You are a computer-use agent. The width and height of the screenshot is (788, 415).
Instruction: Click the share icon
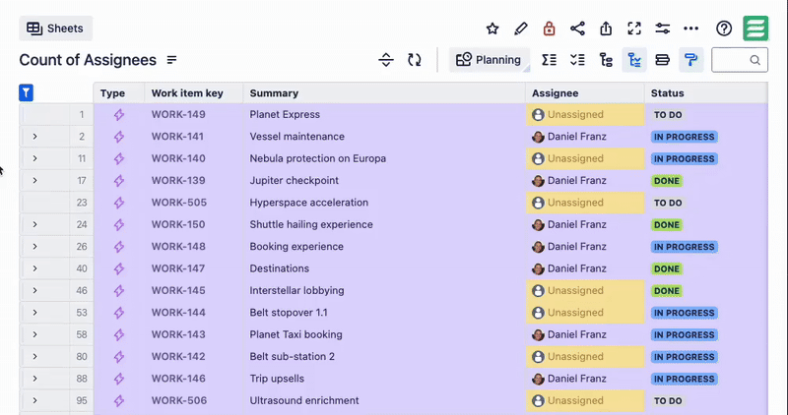(577, 29)
